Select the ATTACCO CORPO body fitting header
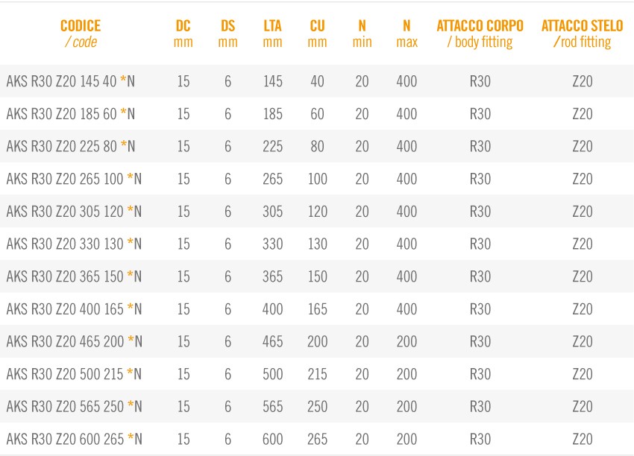Image resolution: width=634 pixels, height=456 pixels. point(480,34)
